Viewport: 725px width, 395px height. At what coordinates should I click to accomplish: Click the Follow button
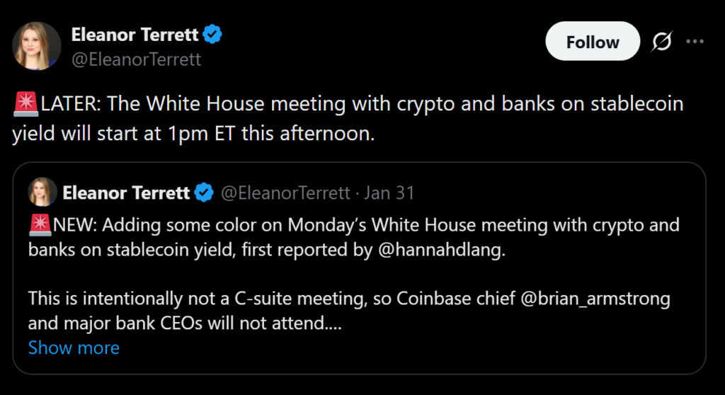point(592,42)
